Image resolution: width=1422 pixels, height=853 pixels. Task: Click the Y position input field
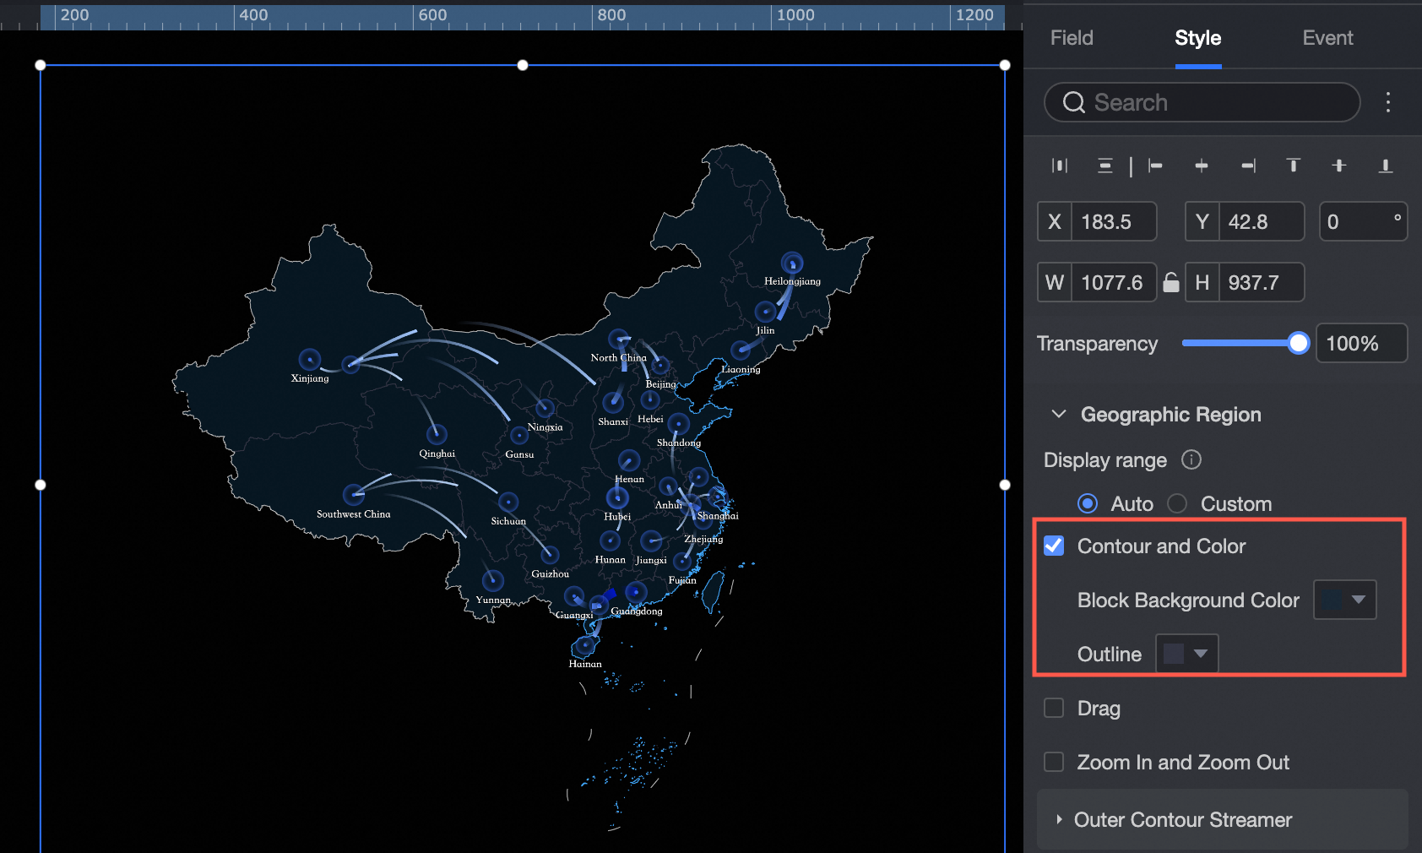1262,221
